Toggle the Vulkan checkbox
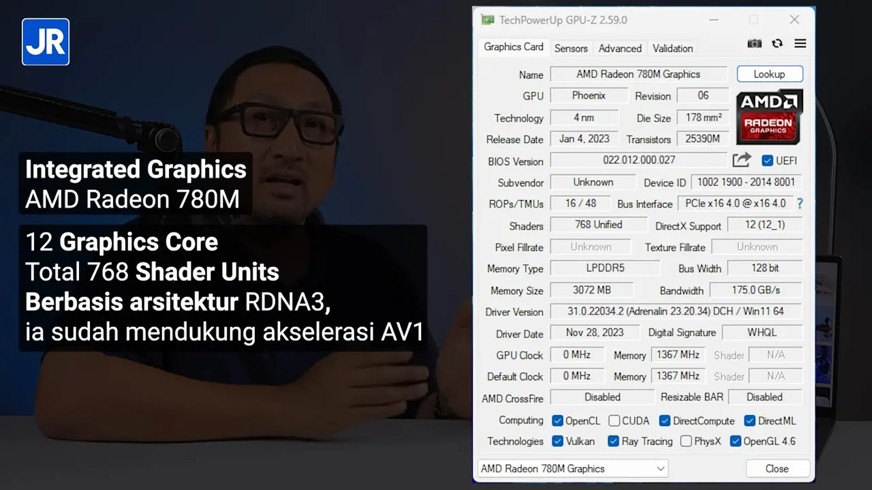The width and height of the screenshot is (872, 490). click(x=557, y=441)
